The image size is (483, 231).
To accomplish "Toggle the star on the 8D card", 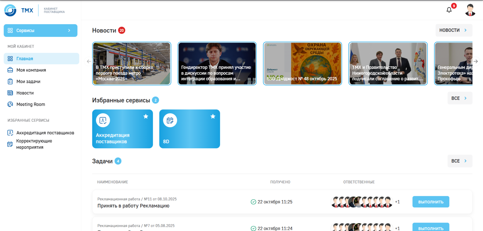I will tap(213, 117).
